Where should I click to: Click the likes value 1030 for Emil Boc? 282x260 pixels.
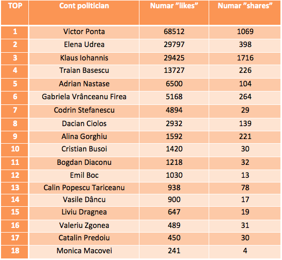174,176
